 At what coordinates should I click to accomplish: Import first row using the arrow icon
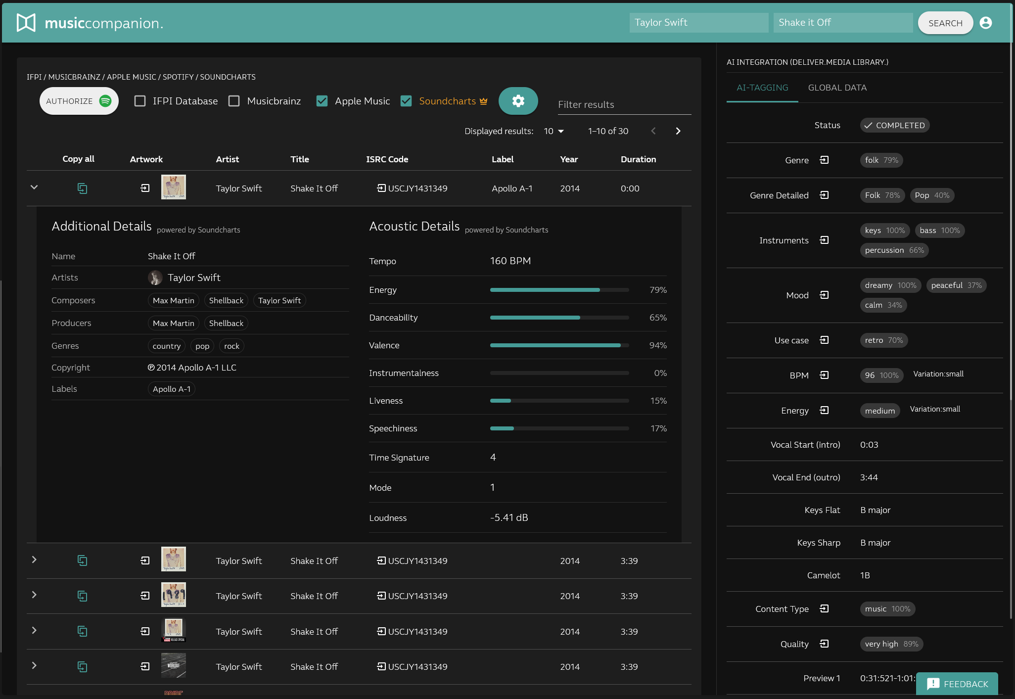[x=145, y=188]
